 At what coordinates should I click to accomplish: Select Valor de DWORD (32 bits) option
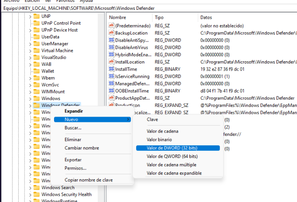click(x=178, y=148)
